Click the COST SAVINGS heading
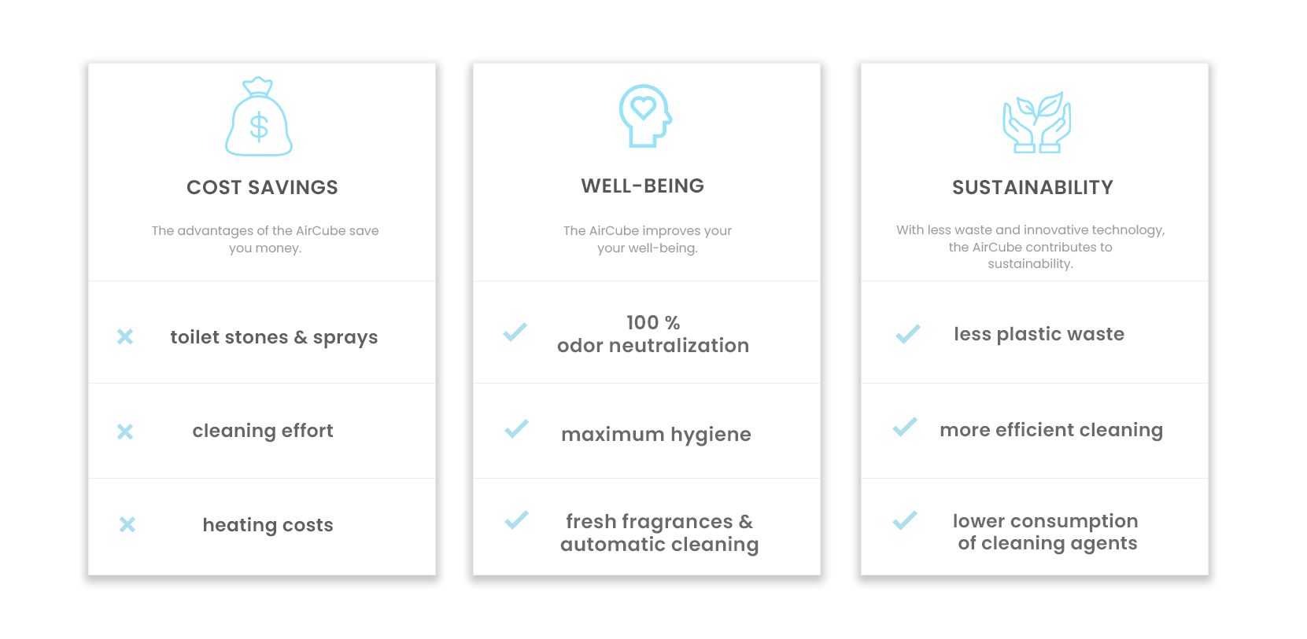 pyautogui.click(x=262, y=187)
